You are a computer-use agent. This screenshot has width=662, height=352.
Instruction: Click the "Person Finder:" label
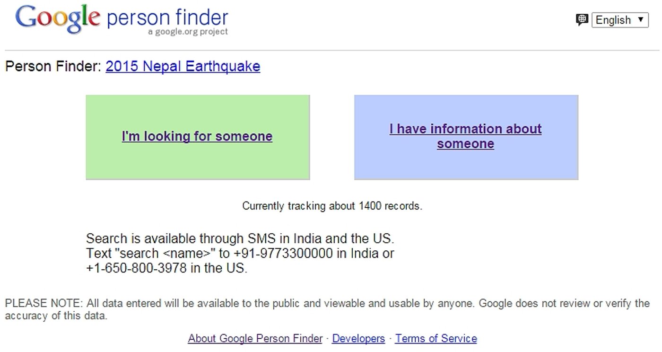tap(53, 66)
